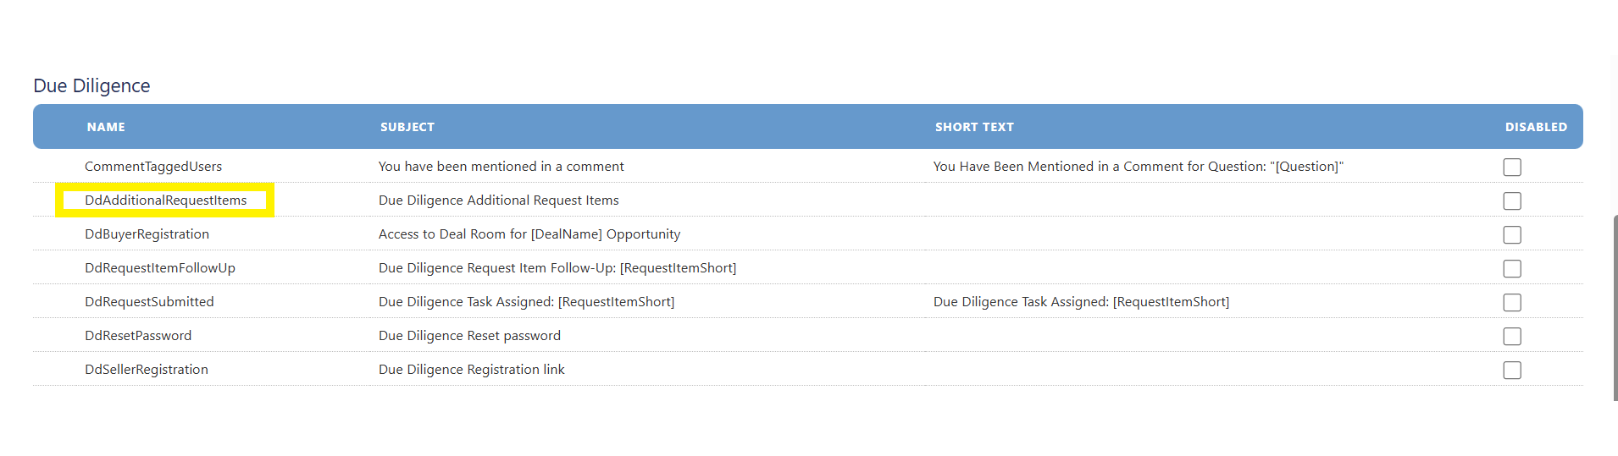Open the DdAdditionalRequestItems template
This screenshot has width=1618, height=456.
click(x=165, y=201)
